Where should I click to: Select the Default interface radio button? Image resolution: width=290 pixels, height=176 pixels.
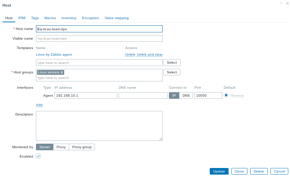coord(226,95)
